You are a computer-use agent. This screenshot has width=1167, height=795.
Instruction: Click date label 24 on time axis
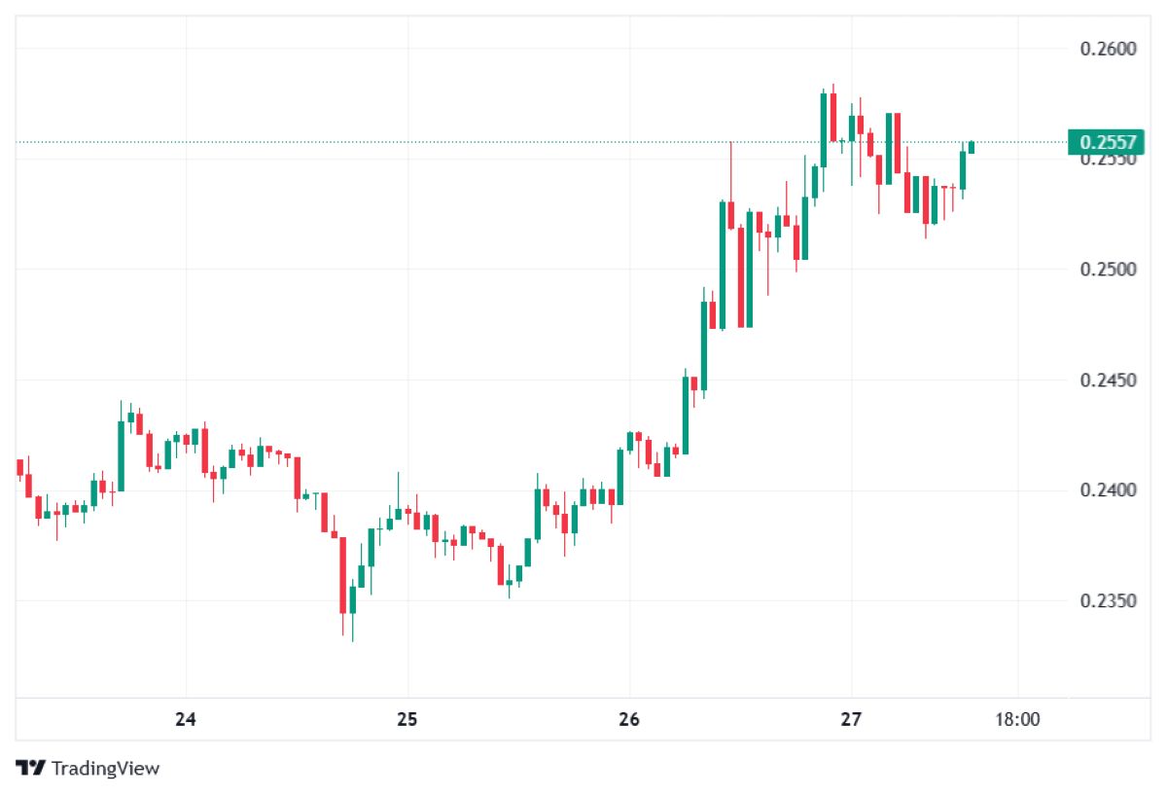click(186, 720)
